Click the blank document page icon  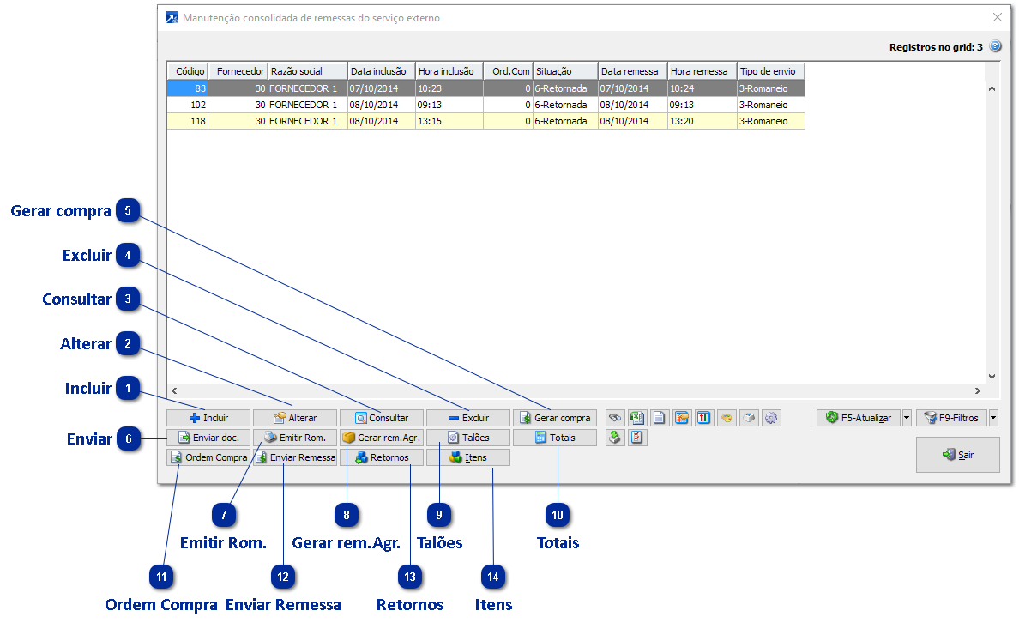[x=660, y=418]
